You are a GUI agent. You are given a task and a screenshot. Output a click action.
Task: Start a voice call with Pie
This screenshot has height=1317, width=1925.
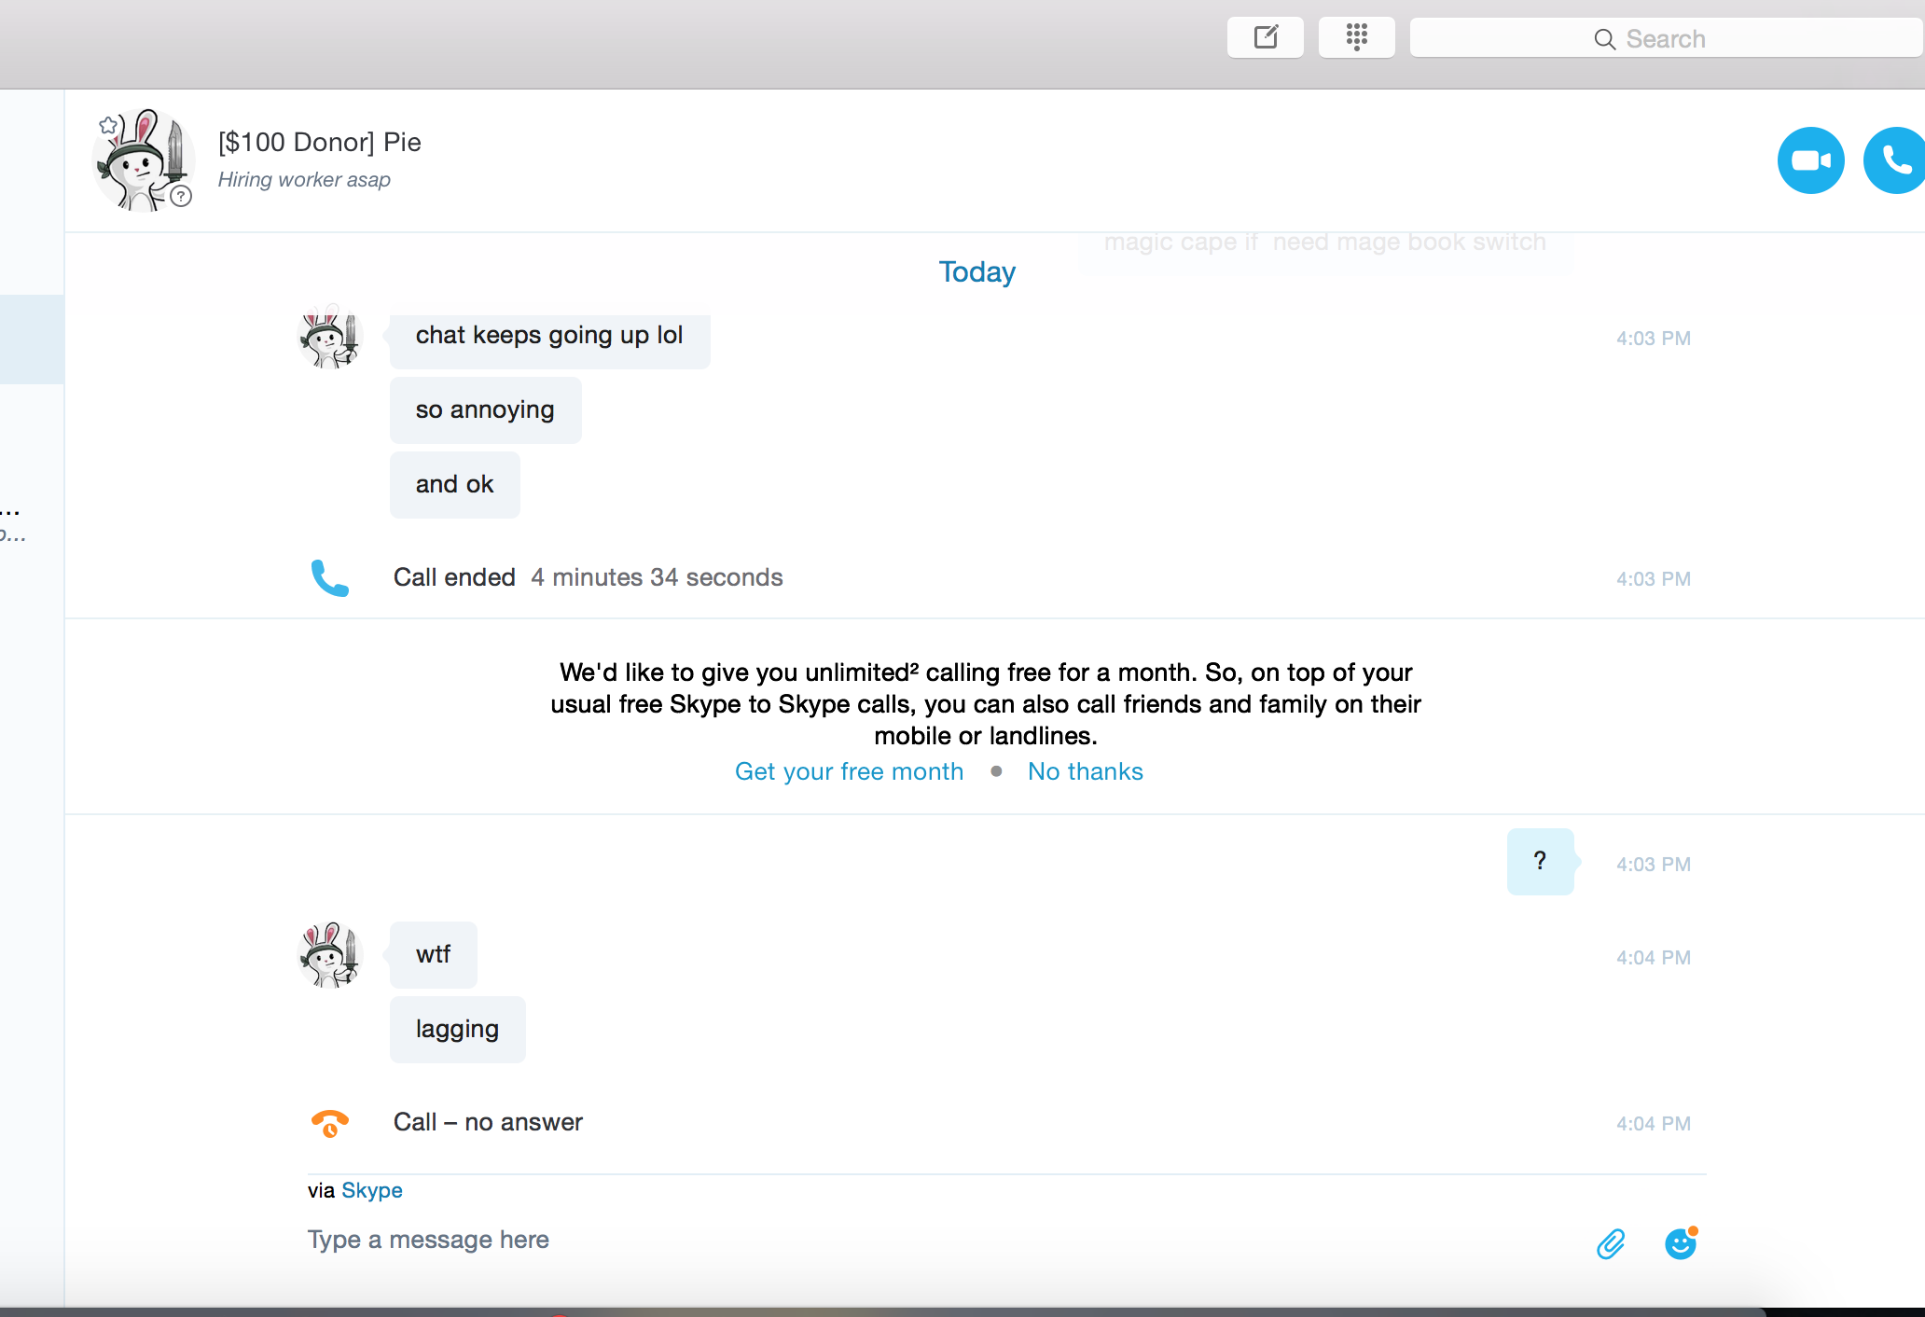1895,160
